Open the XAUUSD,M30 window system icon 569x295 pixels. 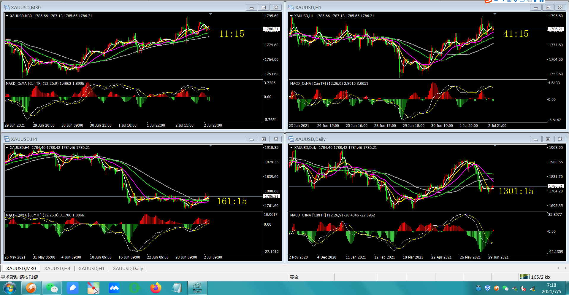point(7,7)
